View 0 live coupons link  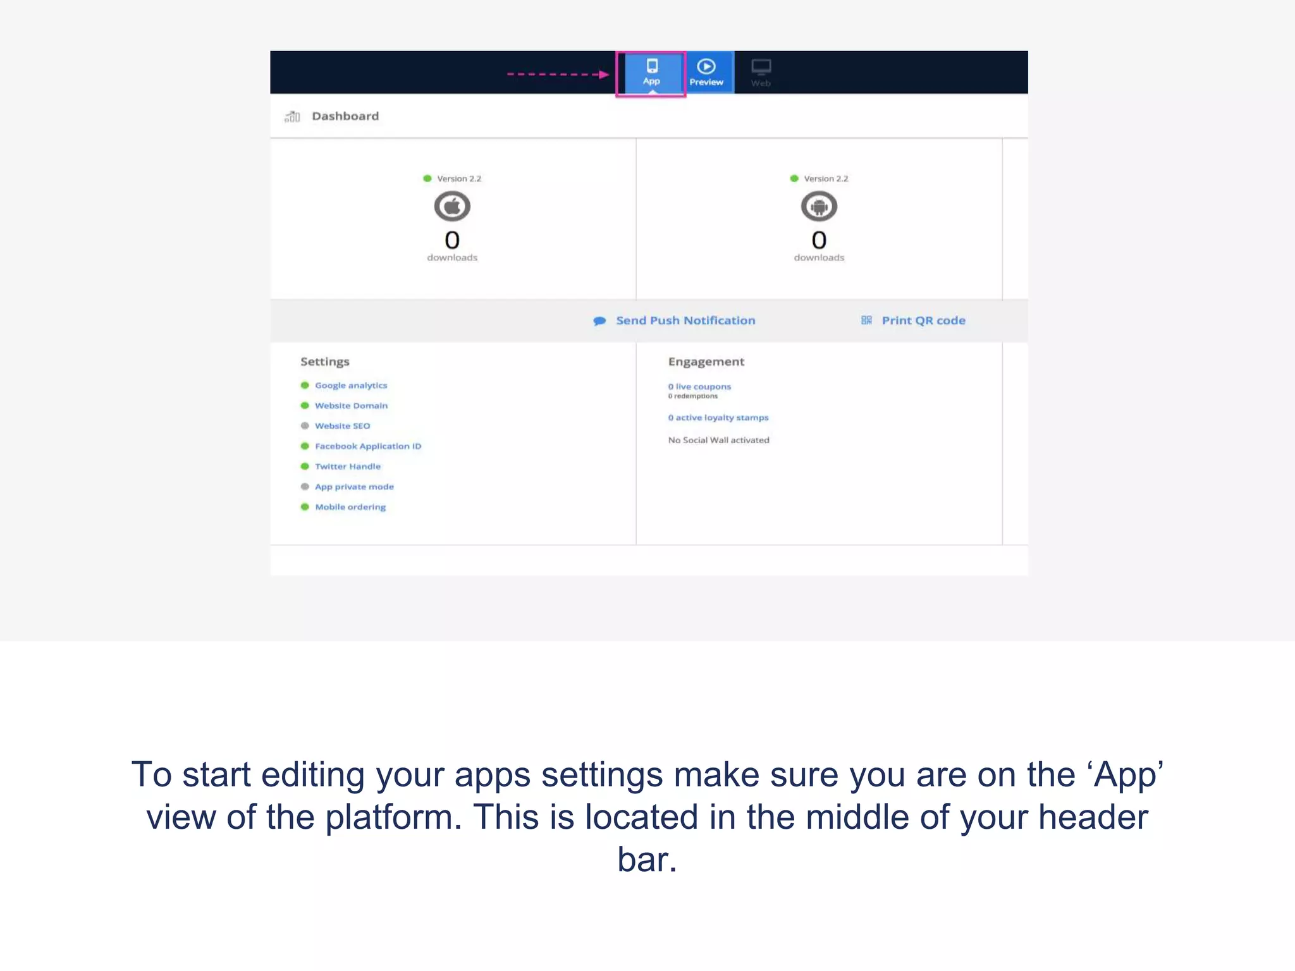click(x=699, y=386)
